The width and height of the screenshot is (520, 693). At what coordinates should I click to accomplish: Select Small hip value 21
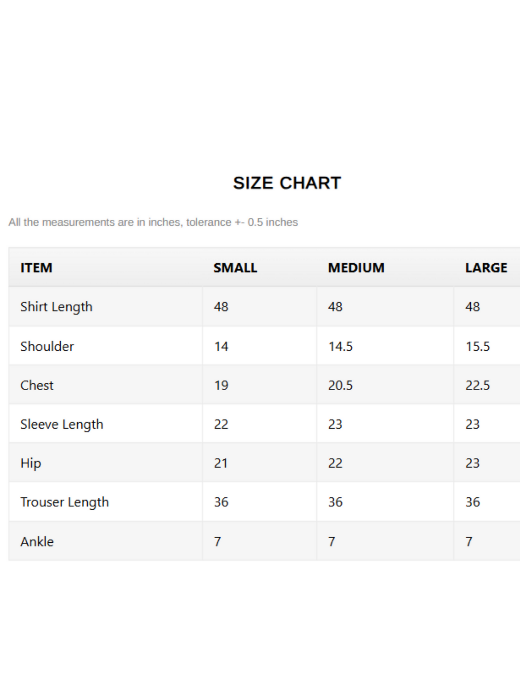click(x=221, y=463)
